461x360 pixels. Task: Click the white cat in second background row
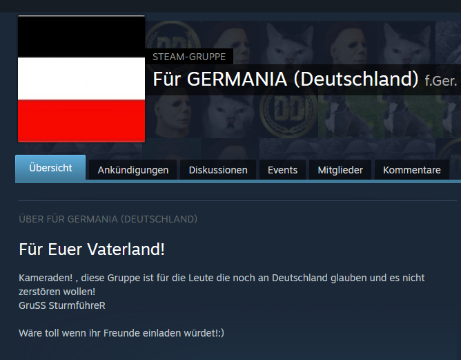[x=231, y=115]
